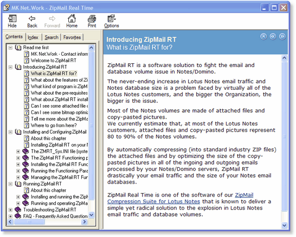Open Installing ZipMail RT on your topic
The width and height of the screenshot is (296, 237).
(59, 145)
